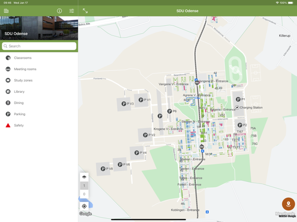Click the Meeting rooms icon
297x222 pixels.
tap(8, 69)
